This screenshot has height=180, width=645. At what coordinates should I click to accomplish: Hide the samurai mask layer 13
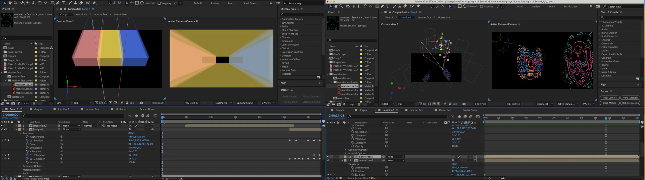tap(328, 160)
